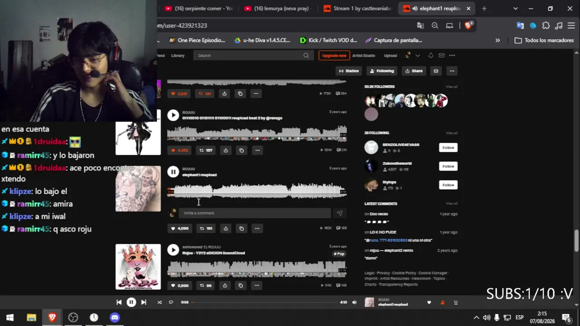Pause playback in the bottom player bar
The width and height of the screenshot is (580, 326).
(131, 302)
